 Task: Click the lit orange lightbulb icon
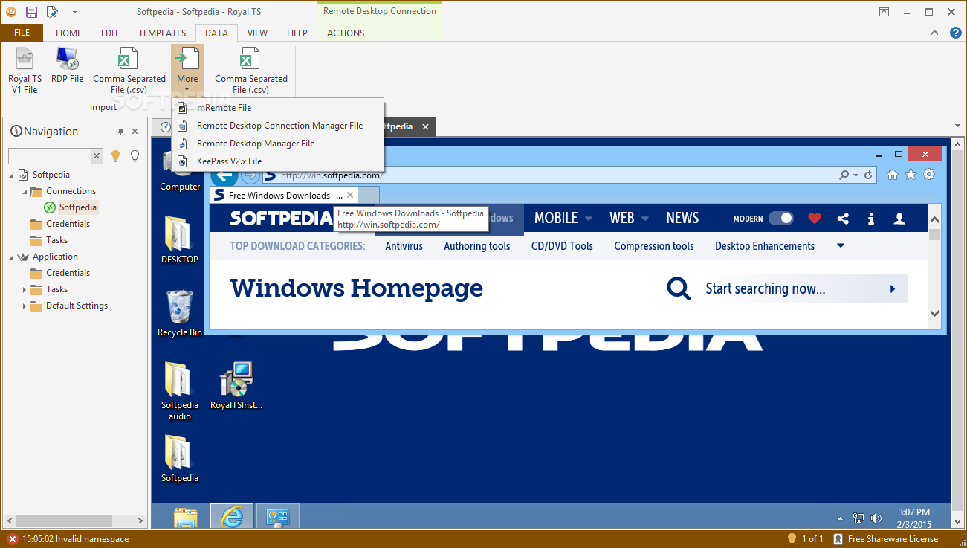click(116, 155)
